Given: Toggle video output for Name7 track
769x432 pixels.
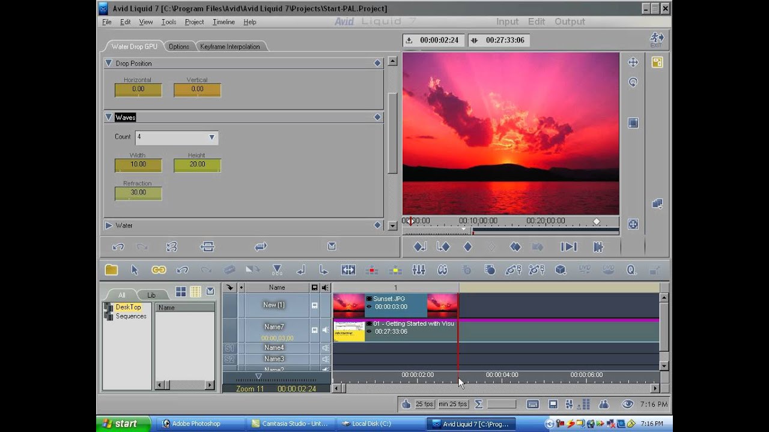Looking at the screenshot, I should (314, 329).
